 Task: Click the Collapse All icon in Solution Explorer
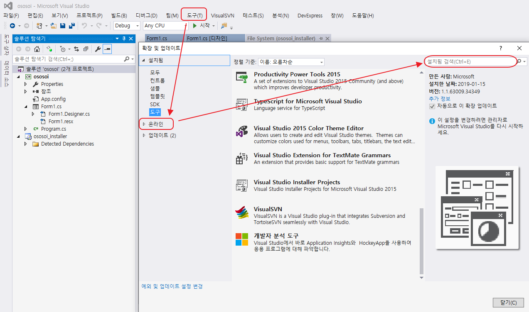click(86, 49)
